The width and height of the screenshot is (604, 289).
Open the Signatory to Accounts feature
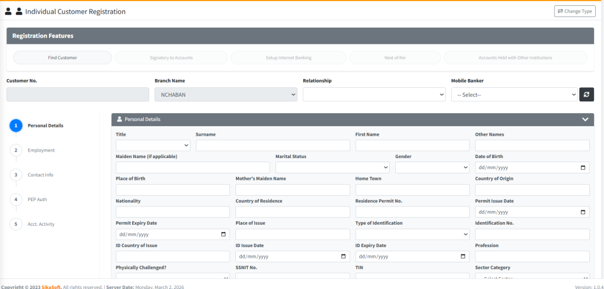(171, 58)
